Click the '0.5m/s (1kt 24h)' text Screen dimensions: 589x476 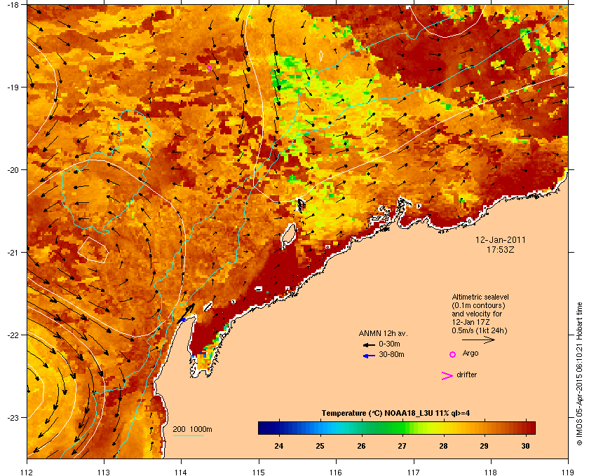pos(480,331)
